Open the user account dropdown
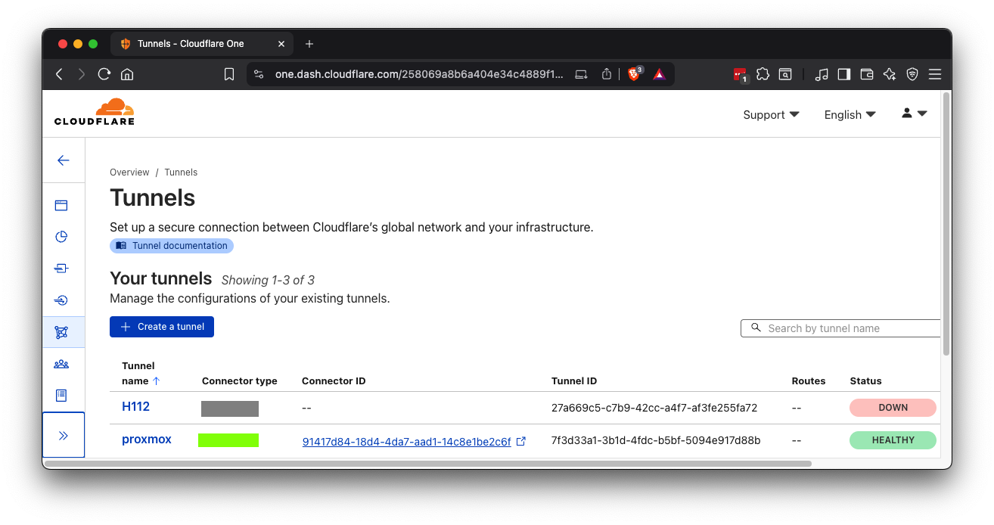 point(914,113)
